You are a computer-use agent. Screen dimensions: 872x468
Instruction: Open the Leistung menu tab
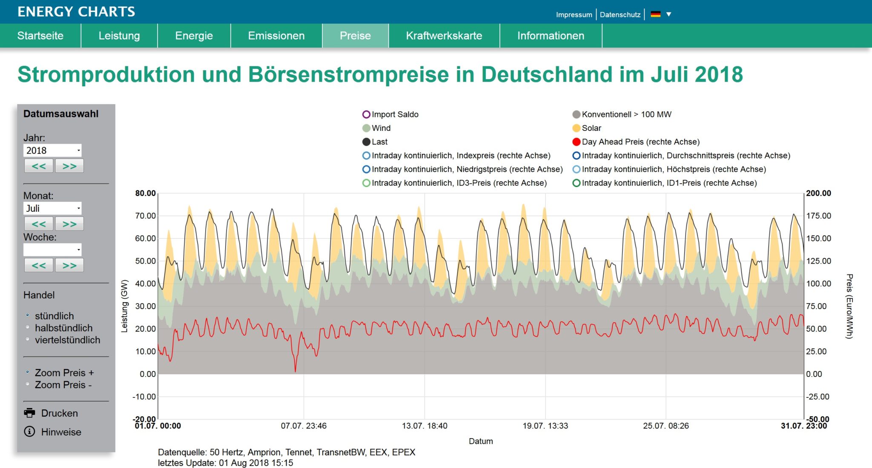point(119,36)
